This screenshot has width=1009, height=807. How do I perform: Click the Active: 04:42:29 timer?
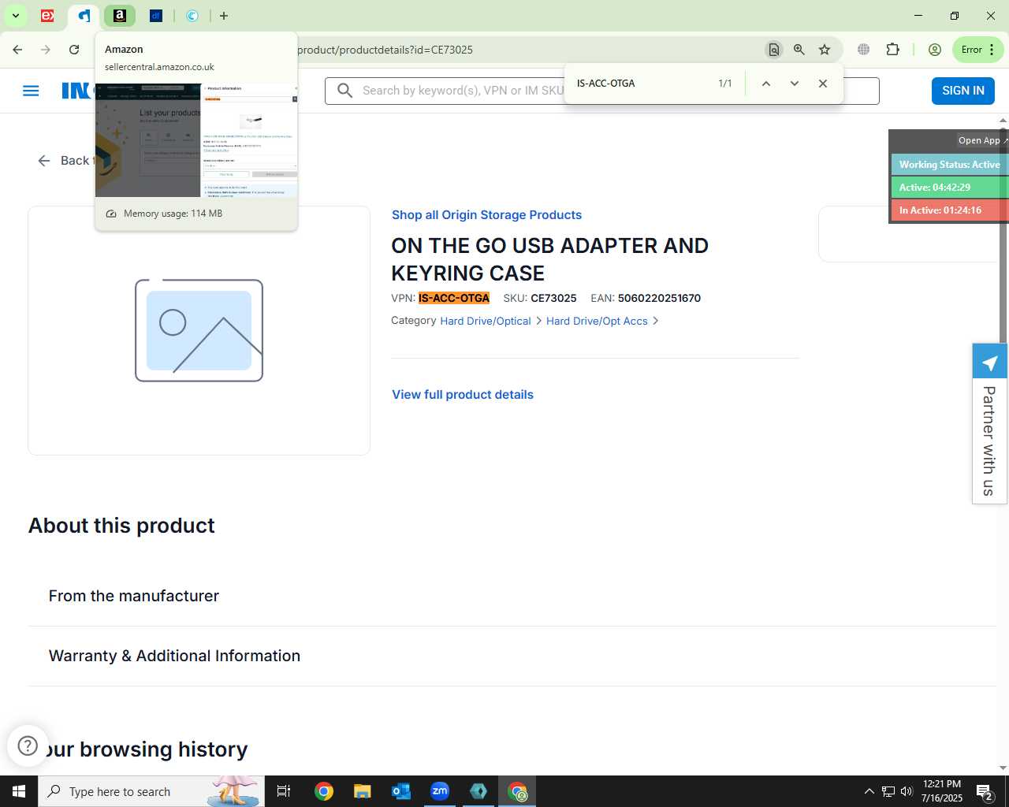[x=949, y=188]
